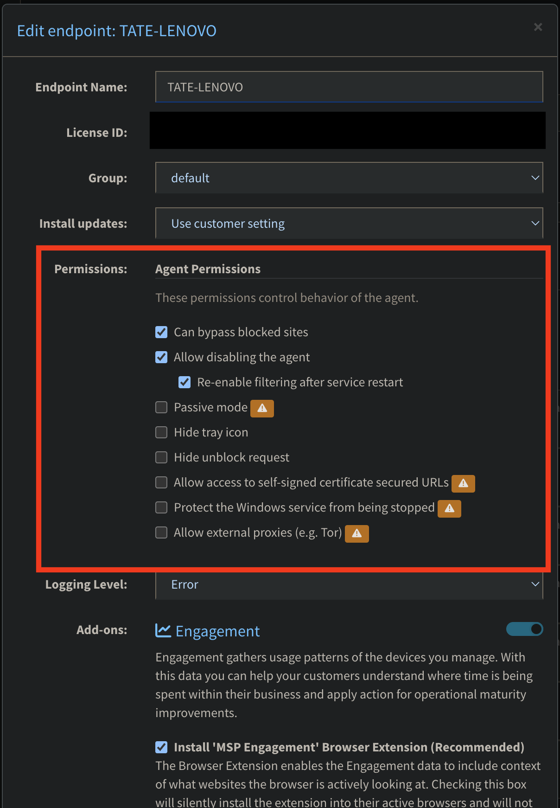This screenshot has height=808, width=560.
Task: Open the Group dropdown showing default
Action: point(349,178)
